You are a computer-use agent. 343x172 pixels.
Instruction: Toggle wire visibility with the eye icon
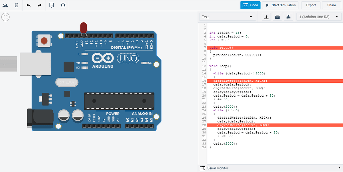tap(63, 5)
